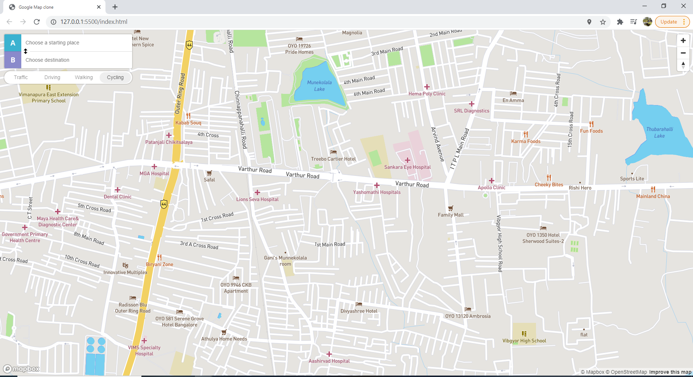This screenshot has width=693, height=377.
Task: Click the browser address bar URL
Action: (94, 22)
